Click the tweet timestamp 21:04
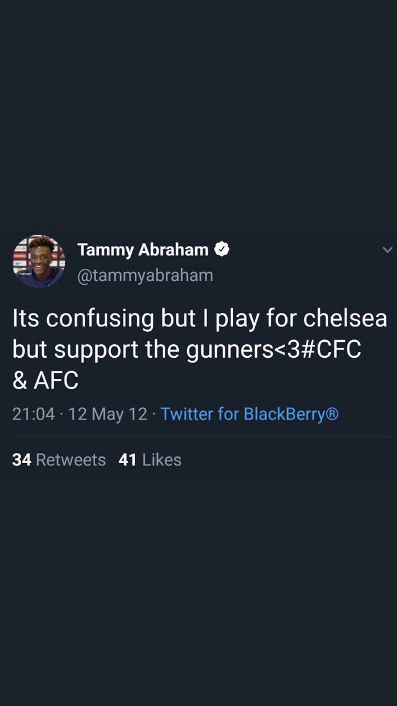The width and height of the screenshot is (397, 706). pos(31,414)
